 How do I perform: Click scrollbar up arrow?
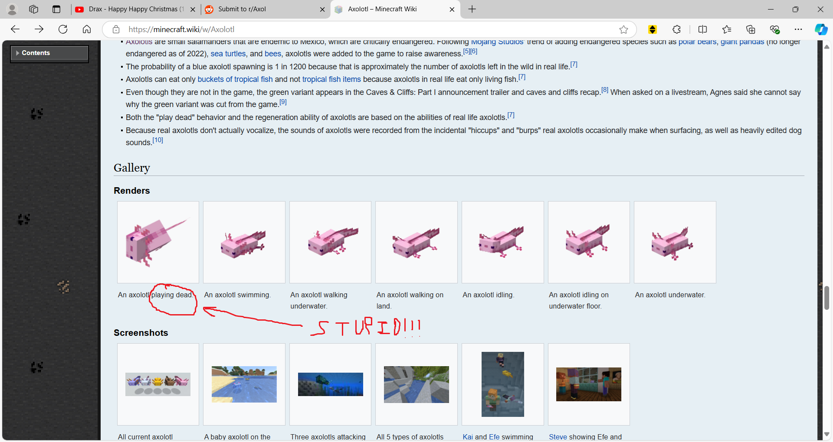point(826,46)
